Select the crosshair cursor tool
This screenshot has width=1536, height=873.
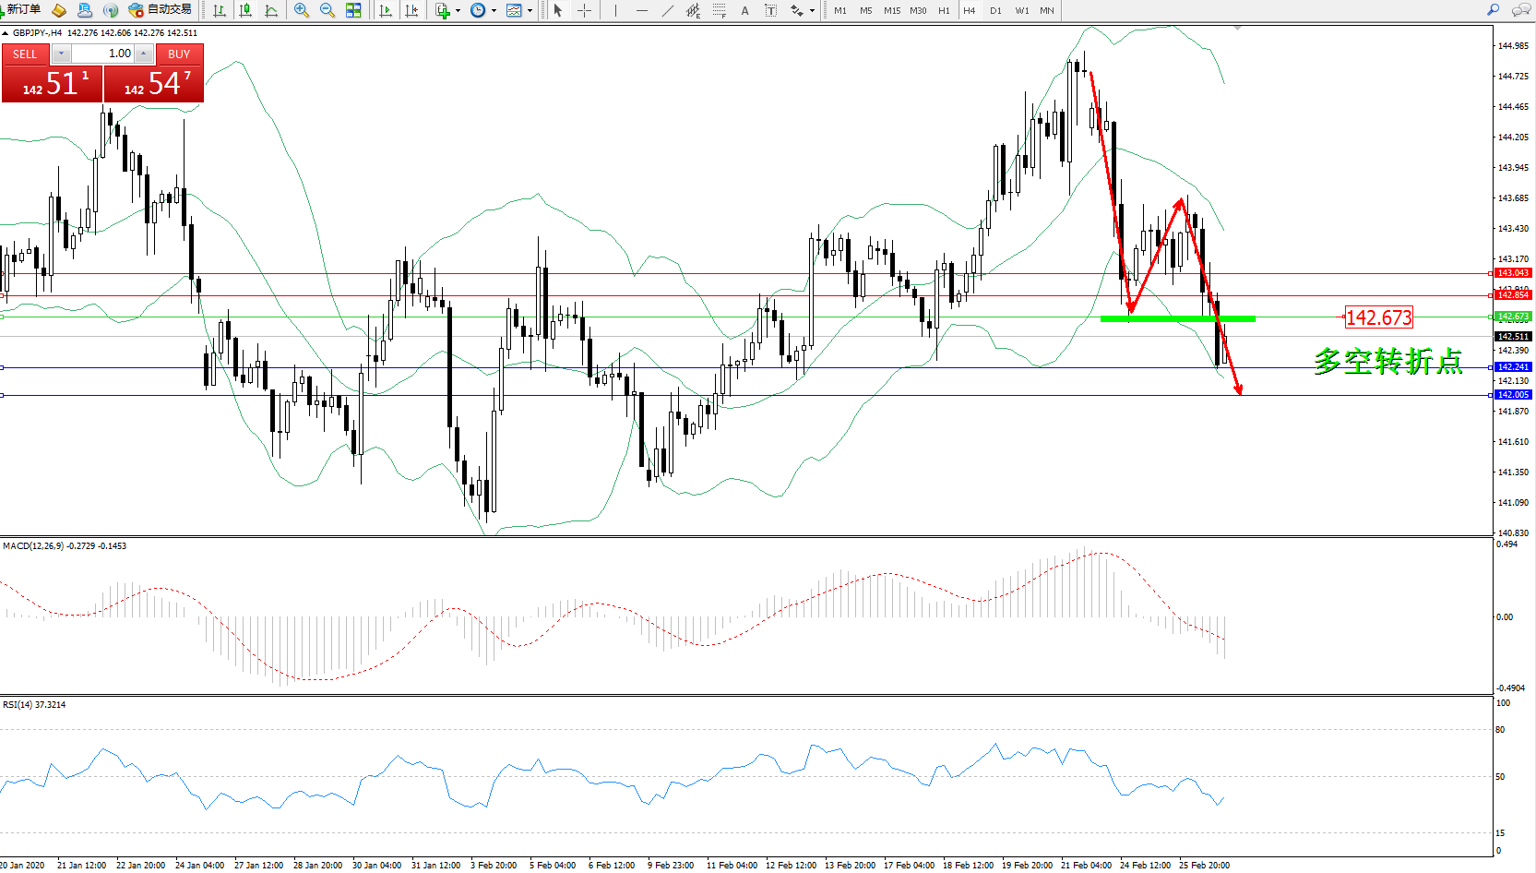[x=584, y=10]
